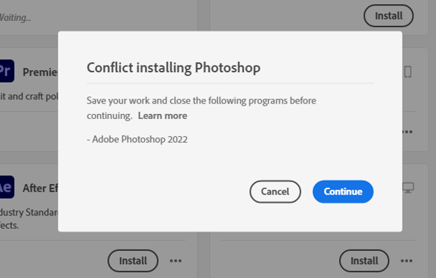Open more options below the mobile device icon
The image size is (436, 278).
click(407, 131)
